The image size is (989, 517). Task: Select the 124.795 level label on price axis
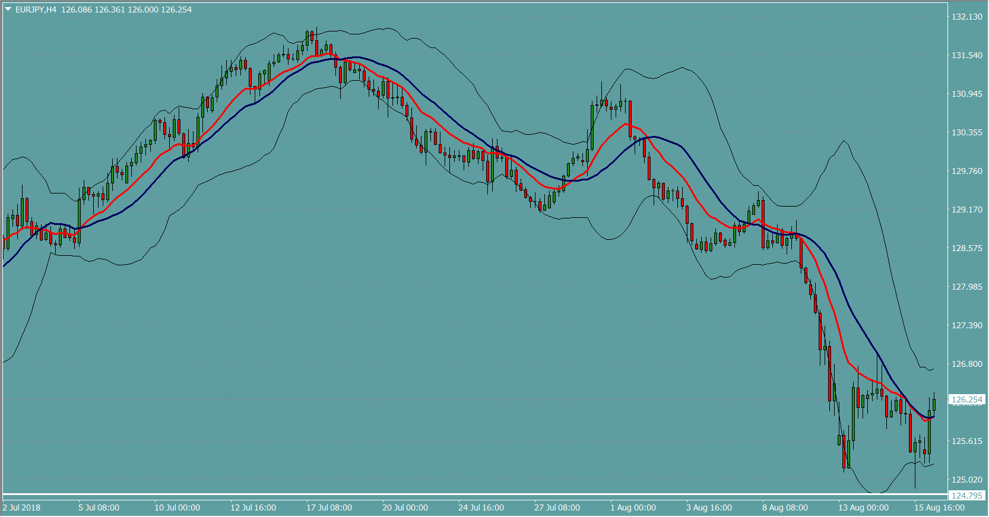[967, 496]
